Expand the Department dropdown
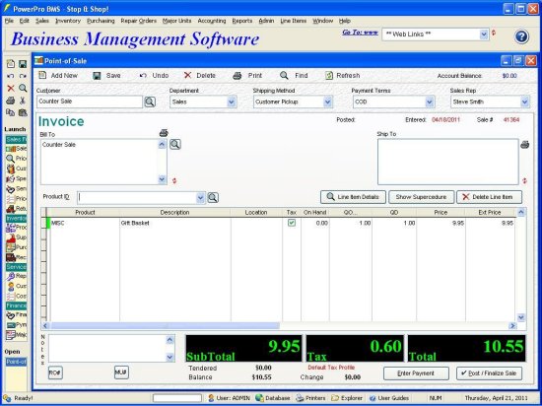This screenshot has height=406, width=542. (x=232, y=101)
